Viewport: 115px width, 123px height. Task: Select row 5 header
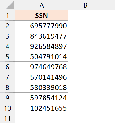pyautogui.click(x=7, y=56)
